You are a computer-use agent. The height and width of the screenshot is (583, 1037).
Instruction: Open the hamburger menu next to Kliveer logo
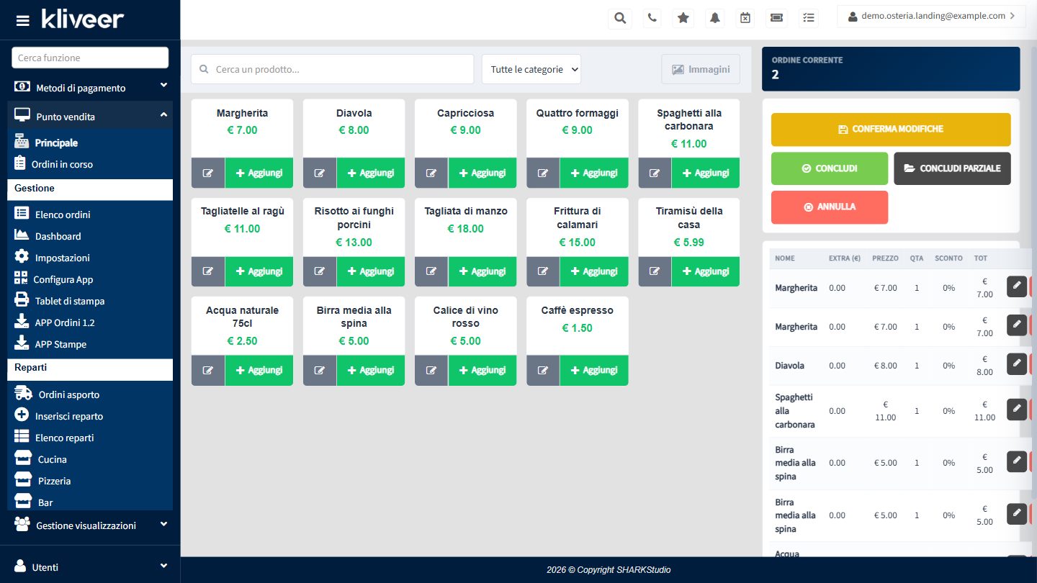tap(23, 20)
